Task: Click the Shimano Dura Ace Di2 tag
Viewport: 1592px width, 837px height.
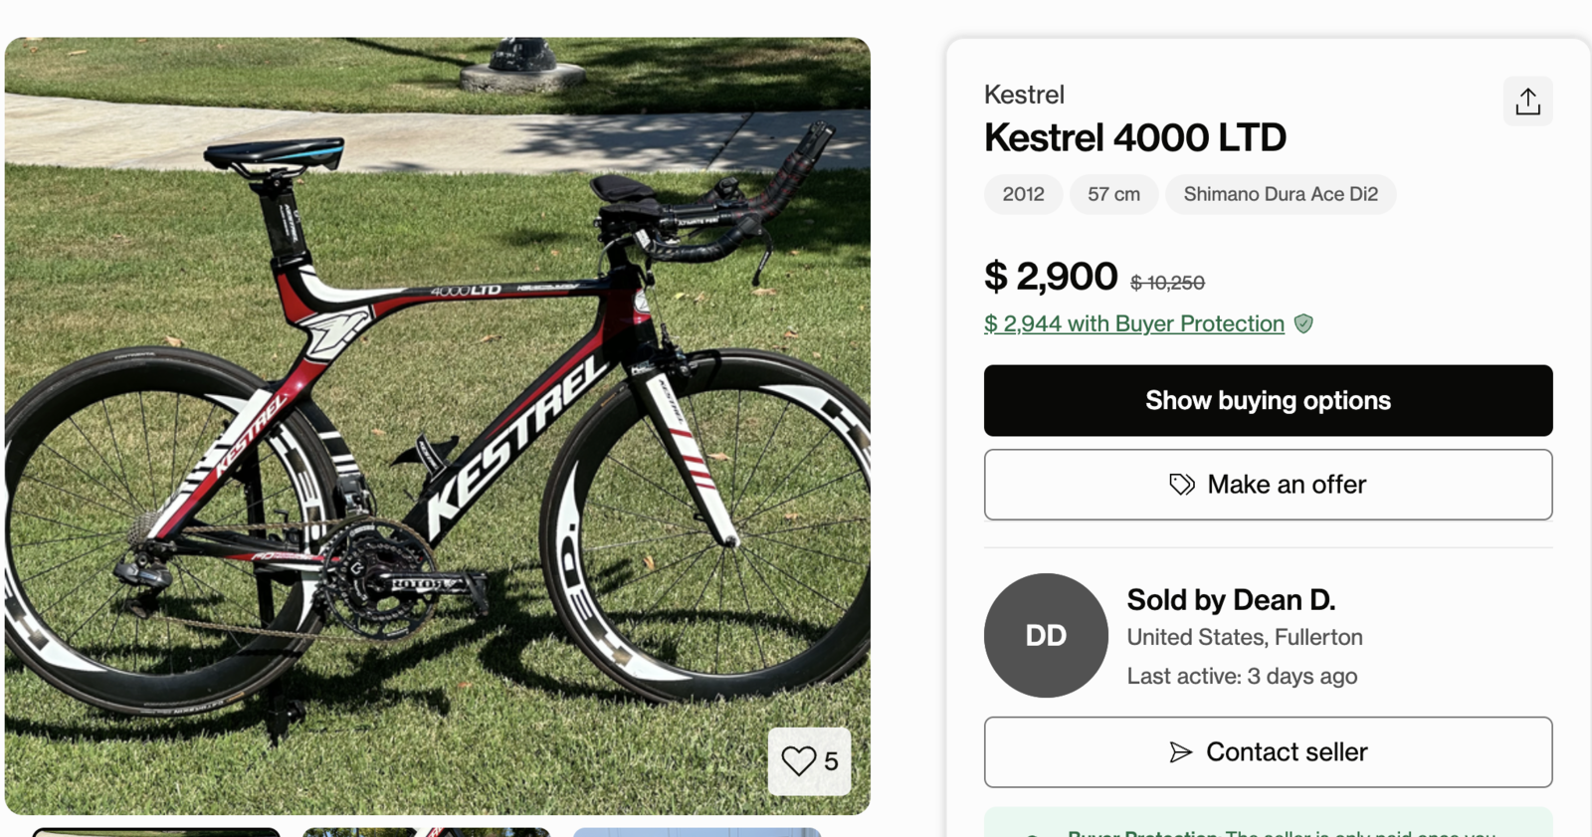Action: click(x=1280, y=194)
